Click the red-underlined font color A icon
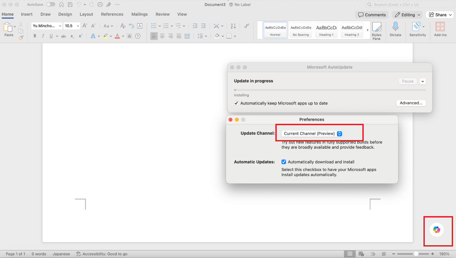 [x=117, y=36]
